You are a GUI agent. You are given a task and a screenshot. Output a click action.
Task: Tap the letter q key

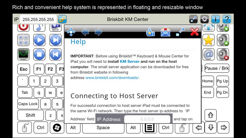[x=39, y=92]
